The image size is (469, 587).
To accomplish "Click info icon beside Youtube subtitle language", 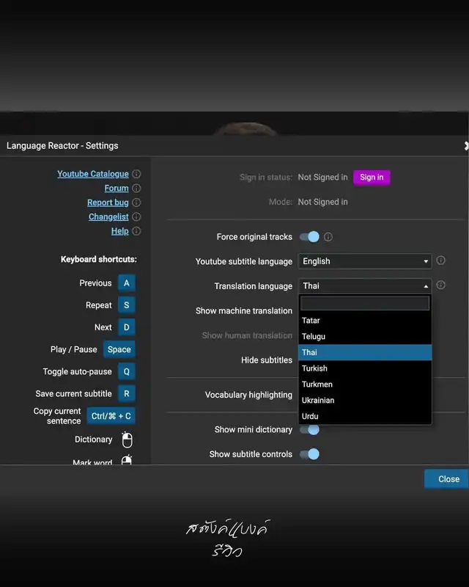I will pyautogui.click(x=440, y=260).
